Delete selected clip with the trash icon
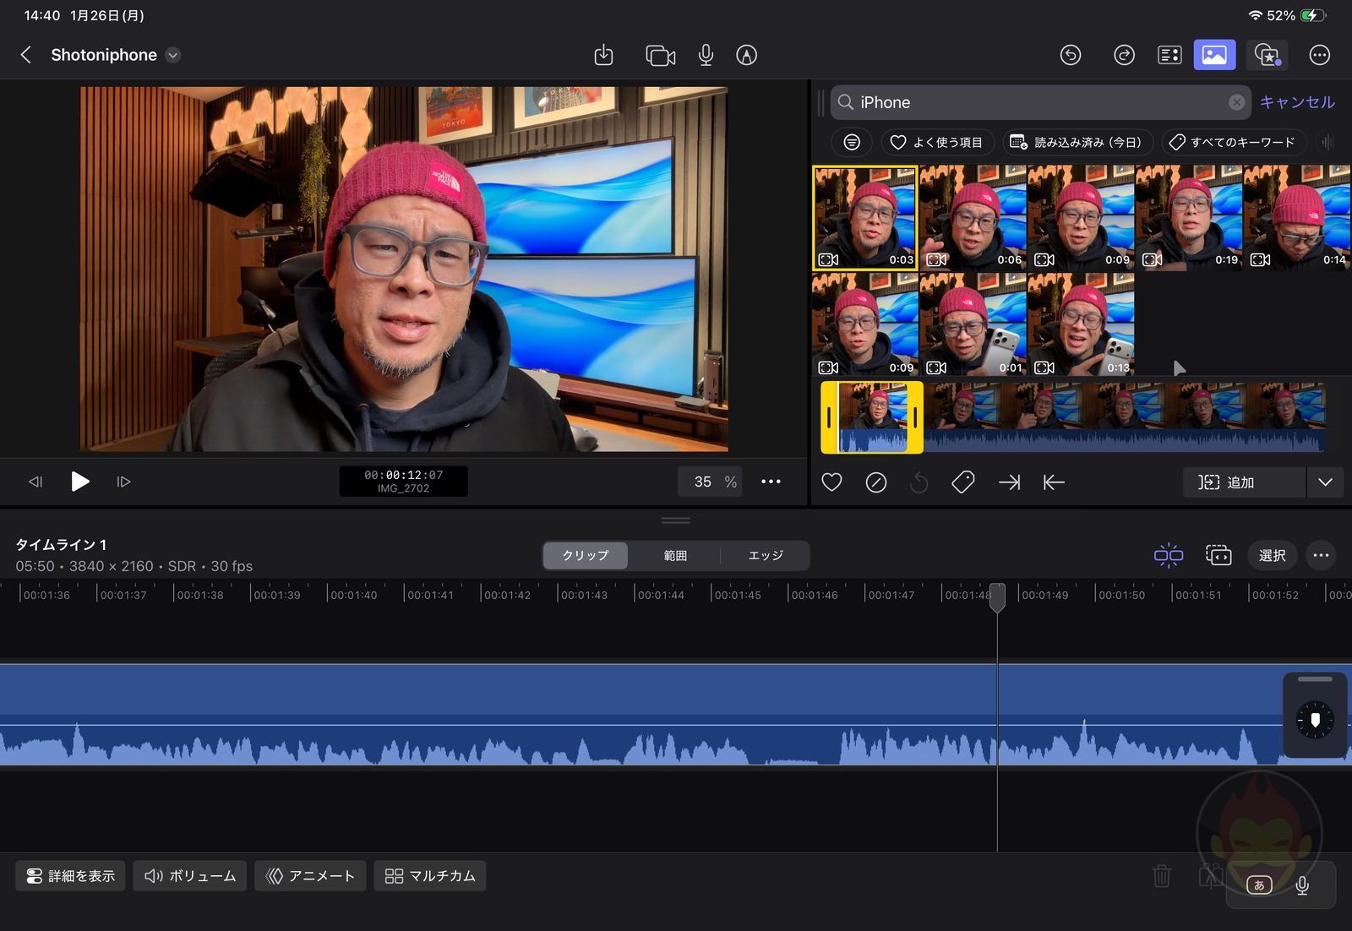 (1162, 876)
